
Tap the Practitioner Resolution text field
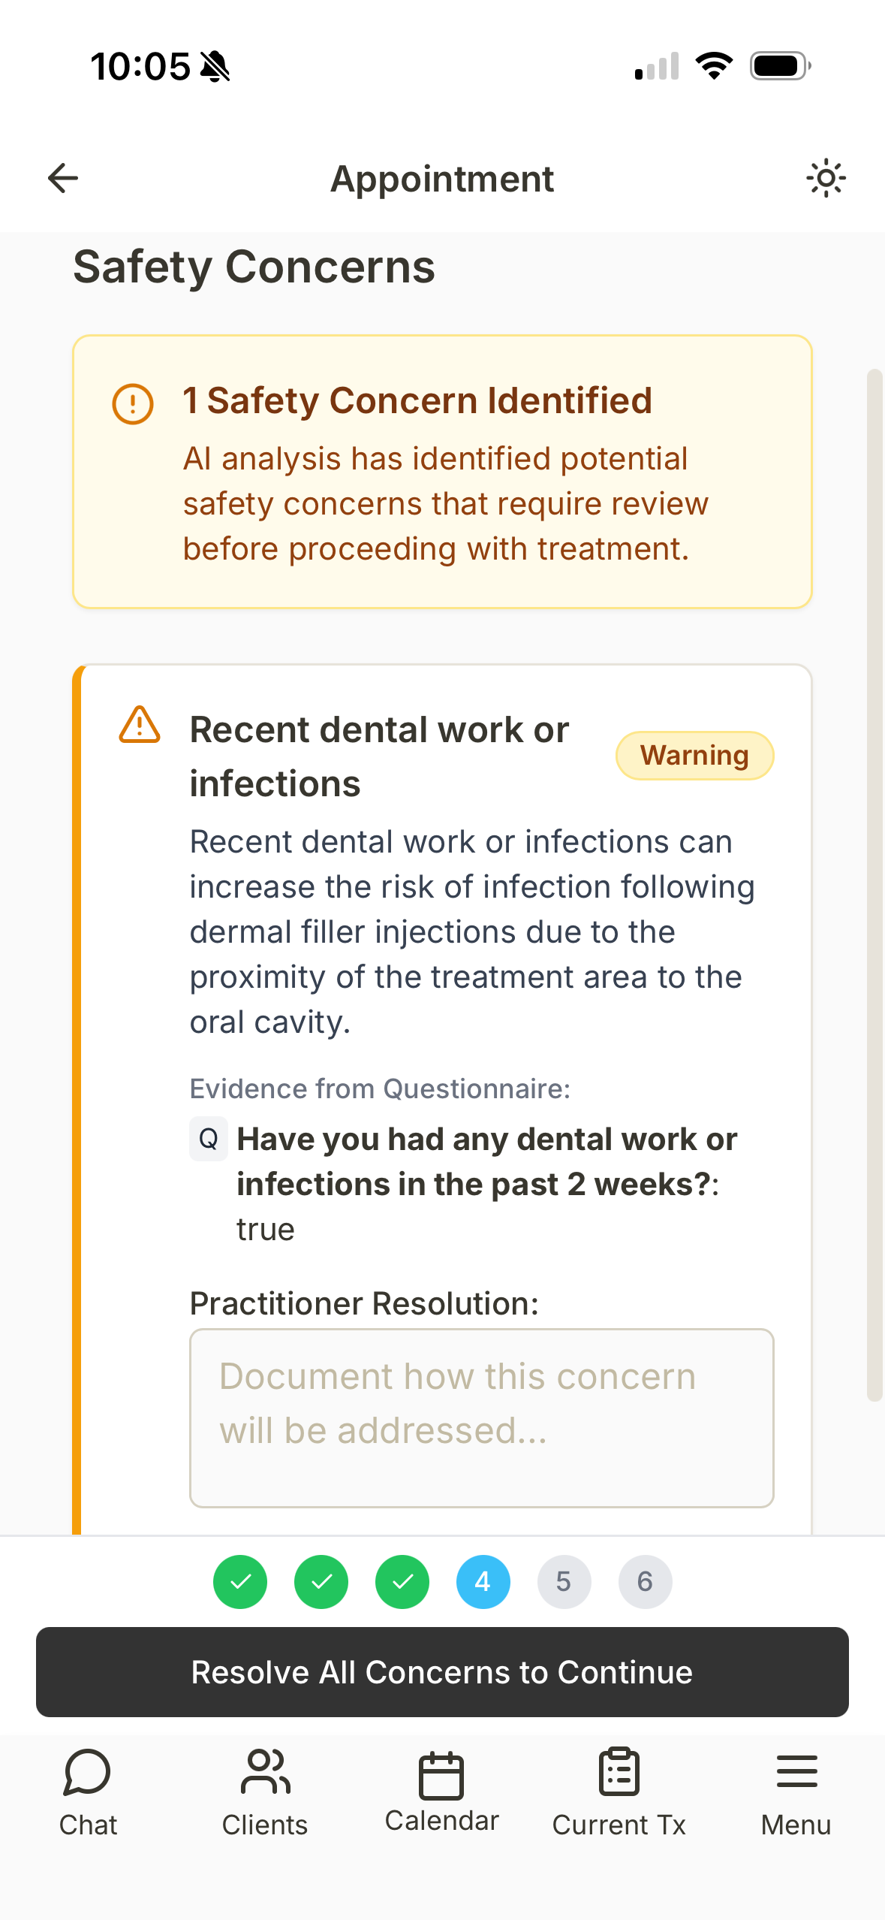[x=481, y=1416]
